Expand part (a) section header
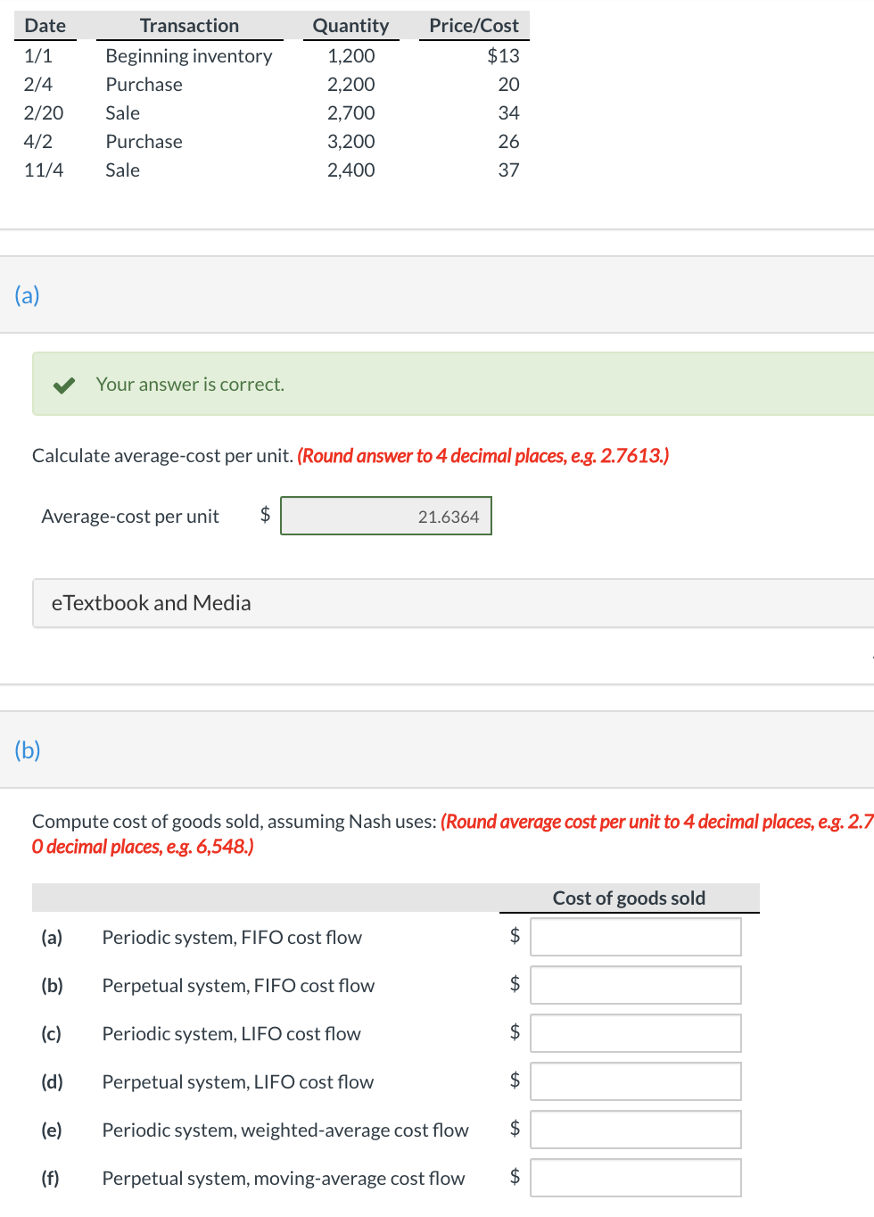Viewport: 874px width, 1217px height. click(x=27, y=294)
